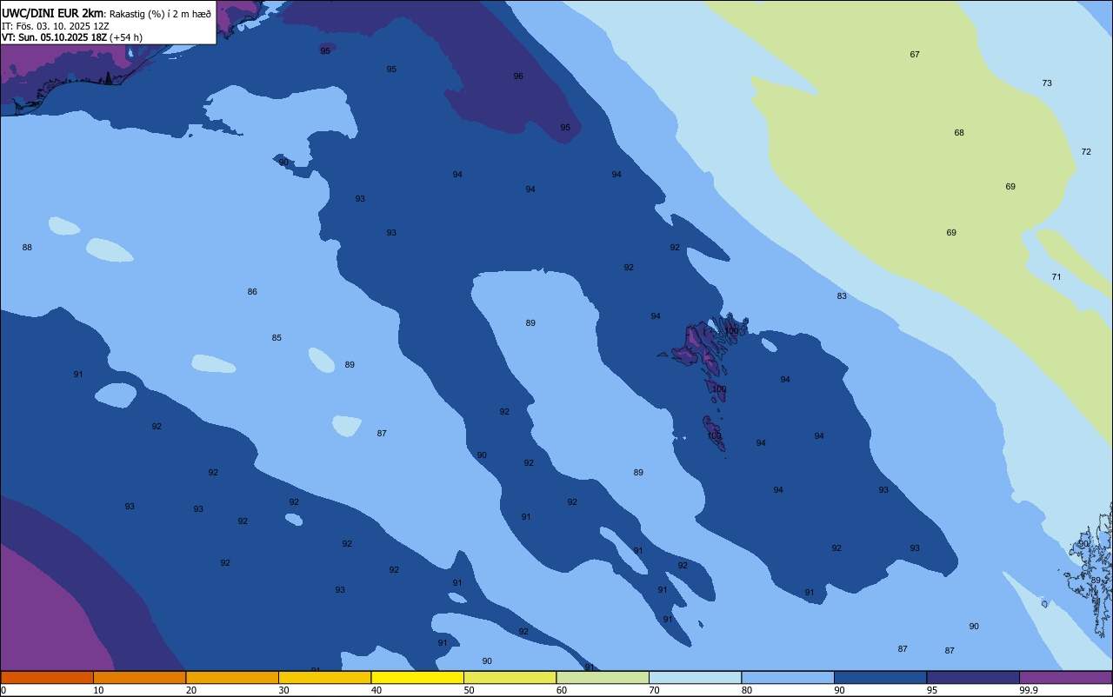Click the 50–60 yellow-green legend swatch
This screenshot has width=1113, height=697.
510,677
